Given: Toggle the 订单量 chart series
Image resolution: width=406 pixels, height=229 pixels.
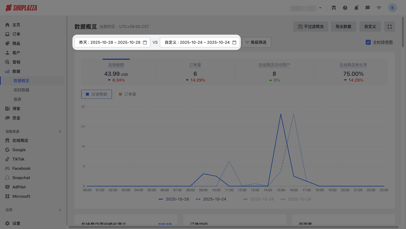Looking at the screenshot, I should click(x=127, y=94).
